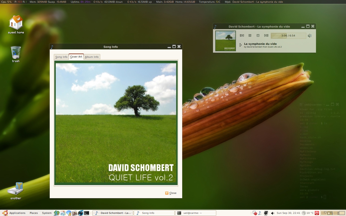Click the date and time Sun Sep 30, 22:41
346x216 pixels.
(x=288, y=213)
